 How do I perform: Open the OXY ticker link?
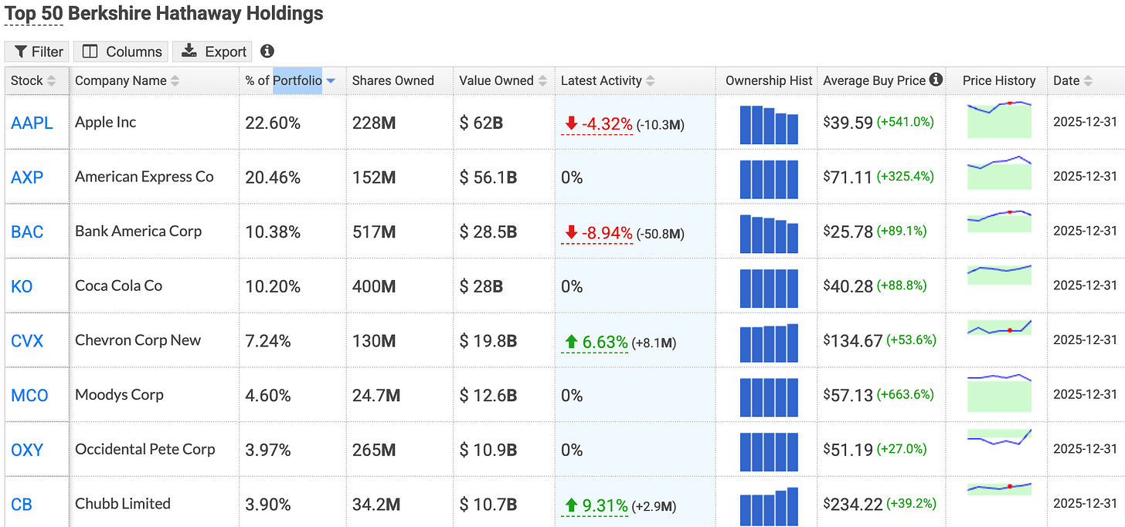27,450
